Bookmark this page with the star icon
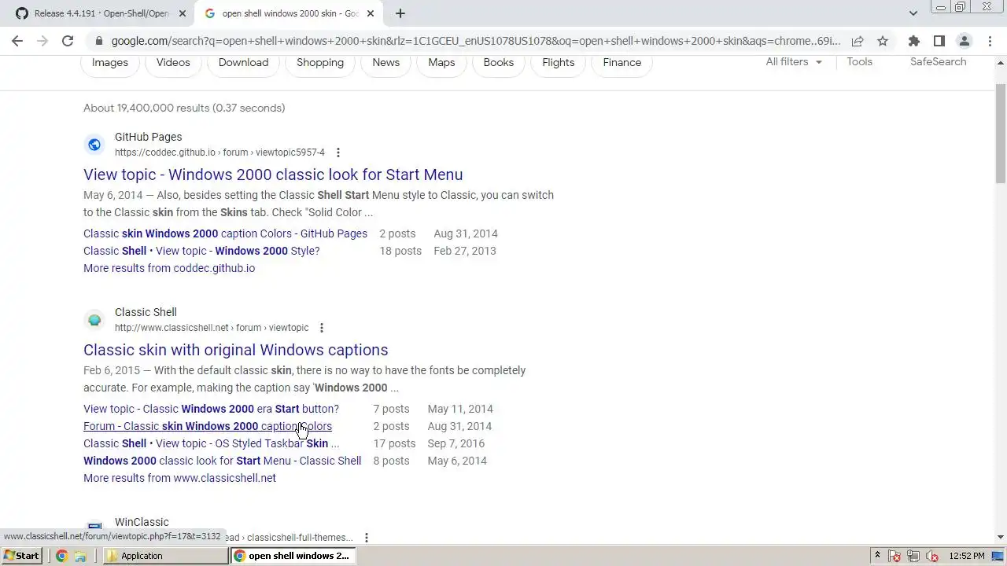The image size is (1007, 566). tap(883, 41)
